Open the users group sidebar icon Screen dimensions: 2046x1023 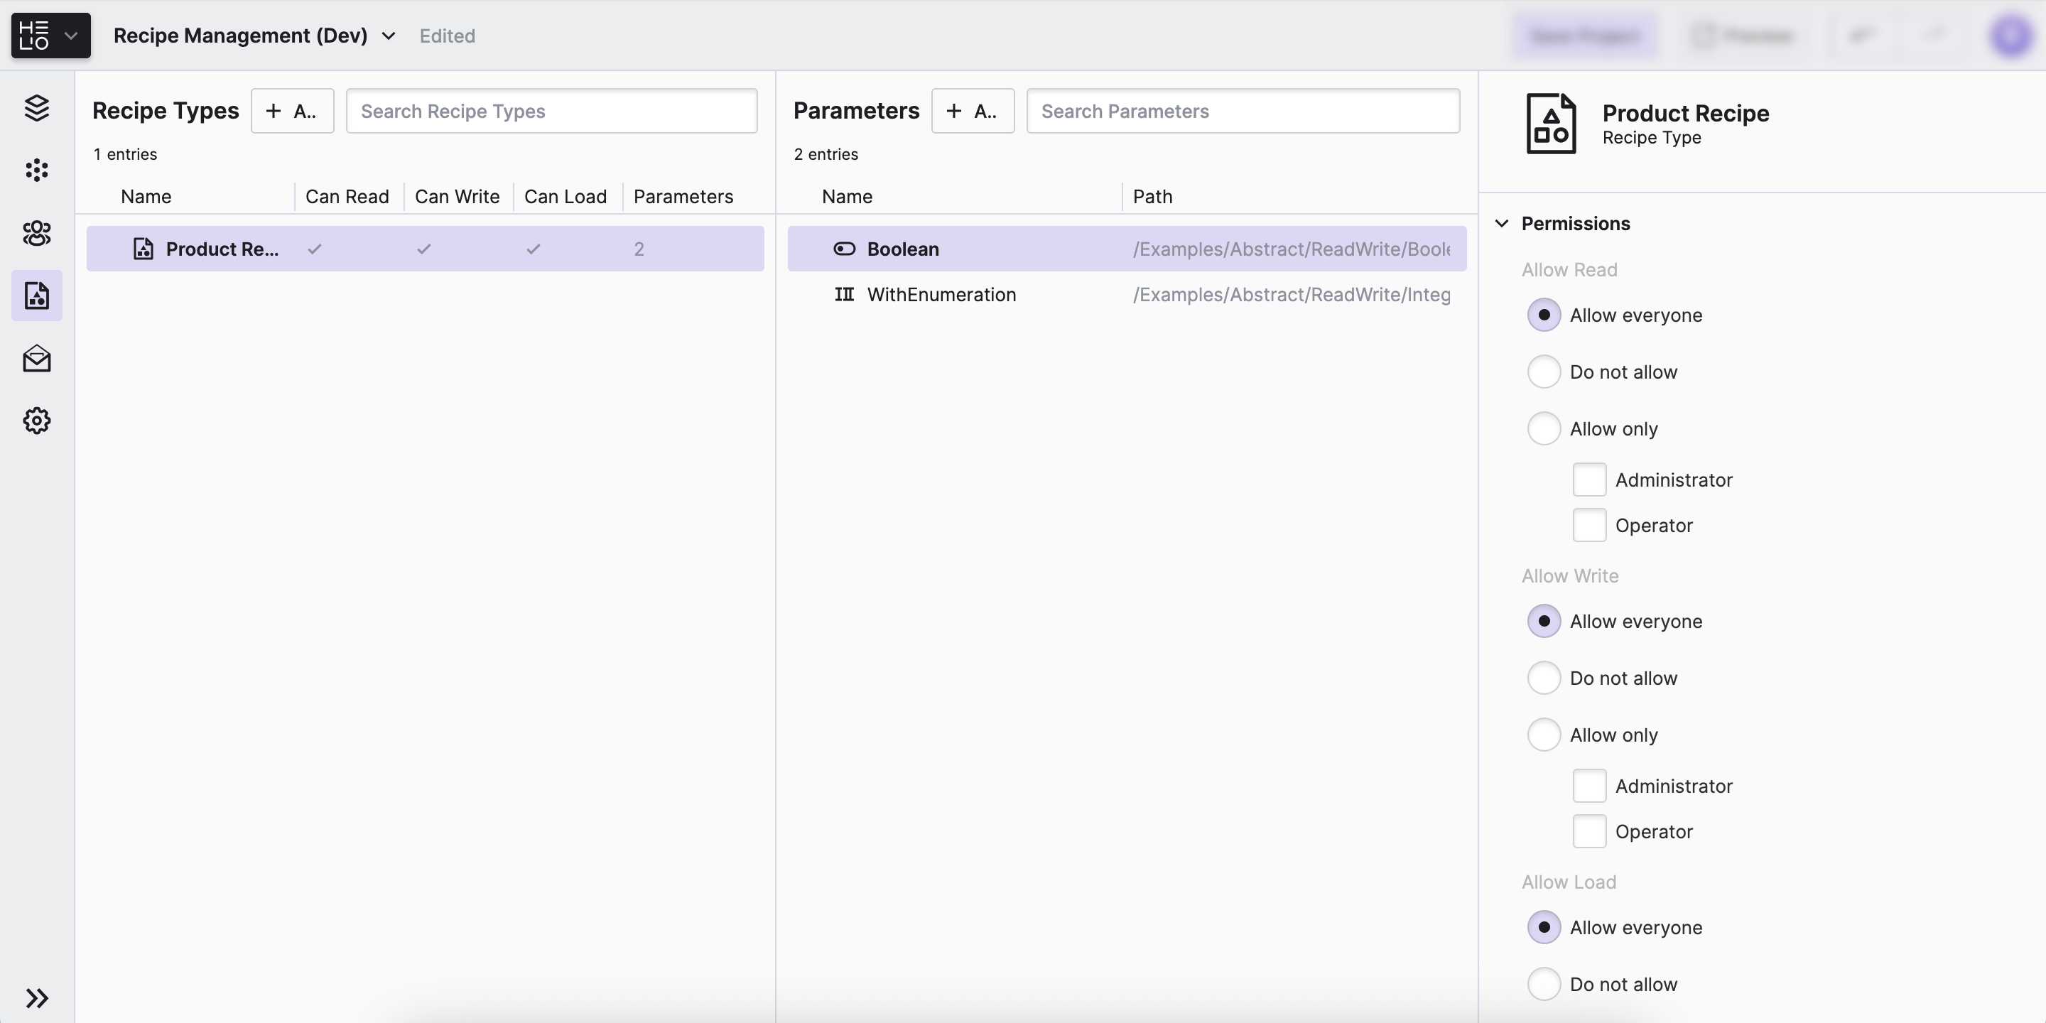[36, 233]
